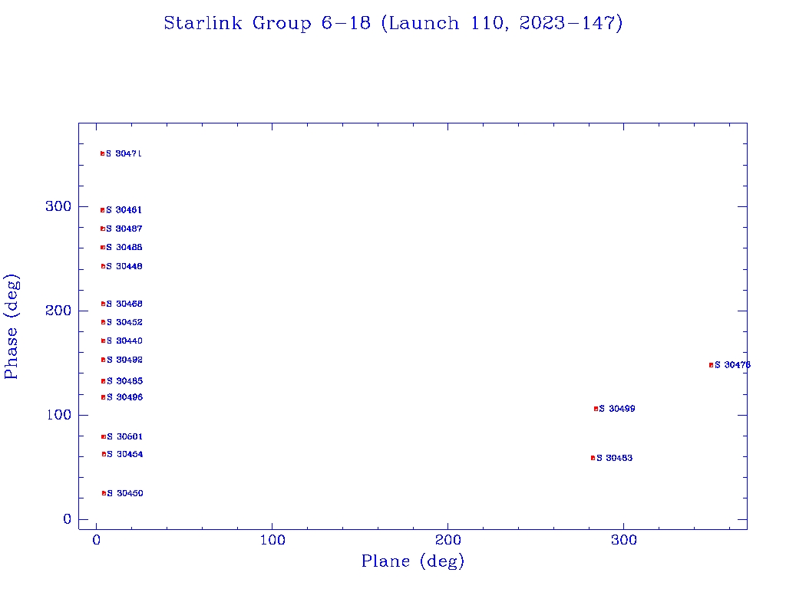Click the 200 tick label on Plane axis

click(447, 540)
